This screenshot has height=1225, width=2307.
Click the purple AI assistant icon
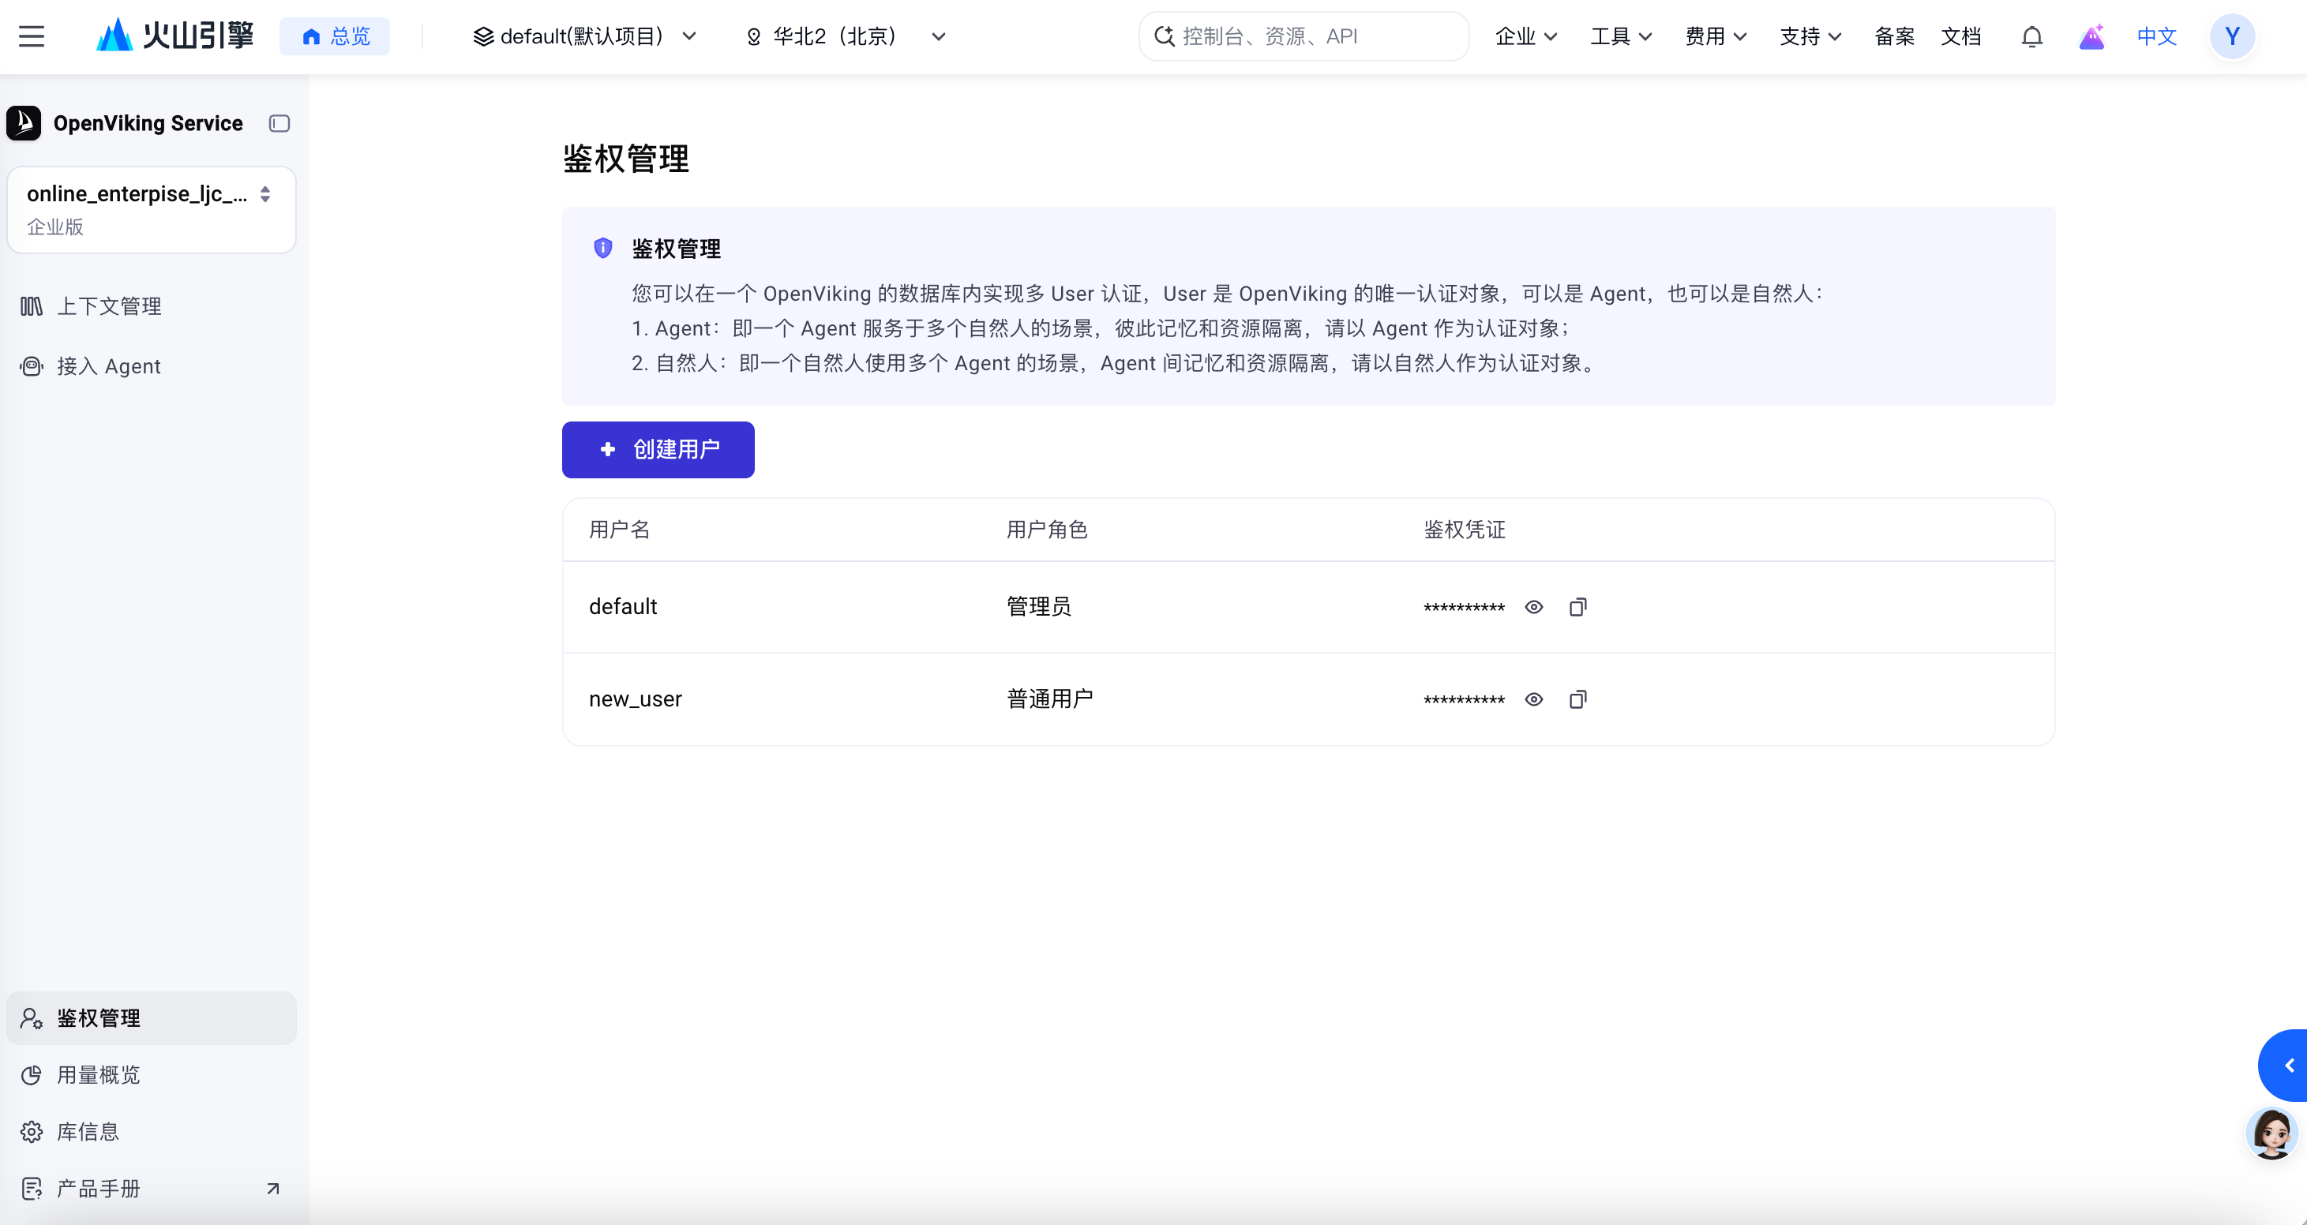[x=2091, y=37]
